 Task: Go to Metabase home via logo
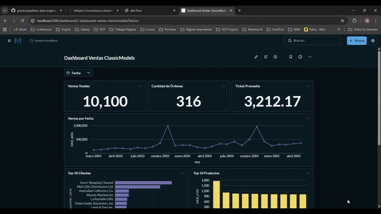(18, 41)
